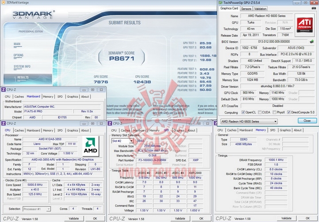
Task: Open the MAIN section in 3DMark Vantage
Action: tap(17, 44)
